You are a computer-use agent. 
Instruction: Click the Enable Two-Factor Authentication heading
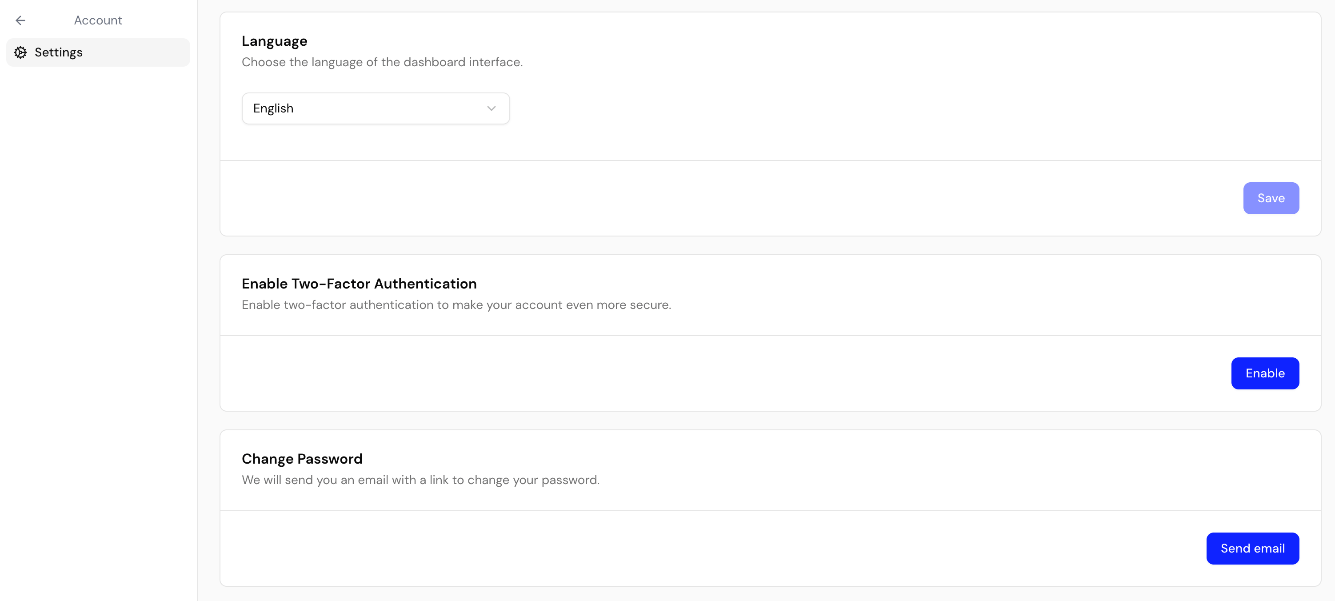click(x=359, y=284)
